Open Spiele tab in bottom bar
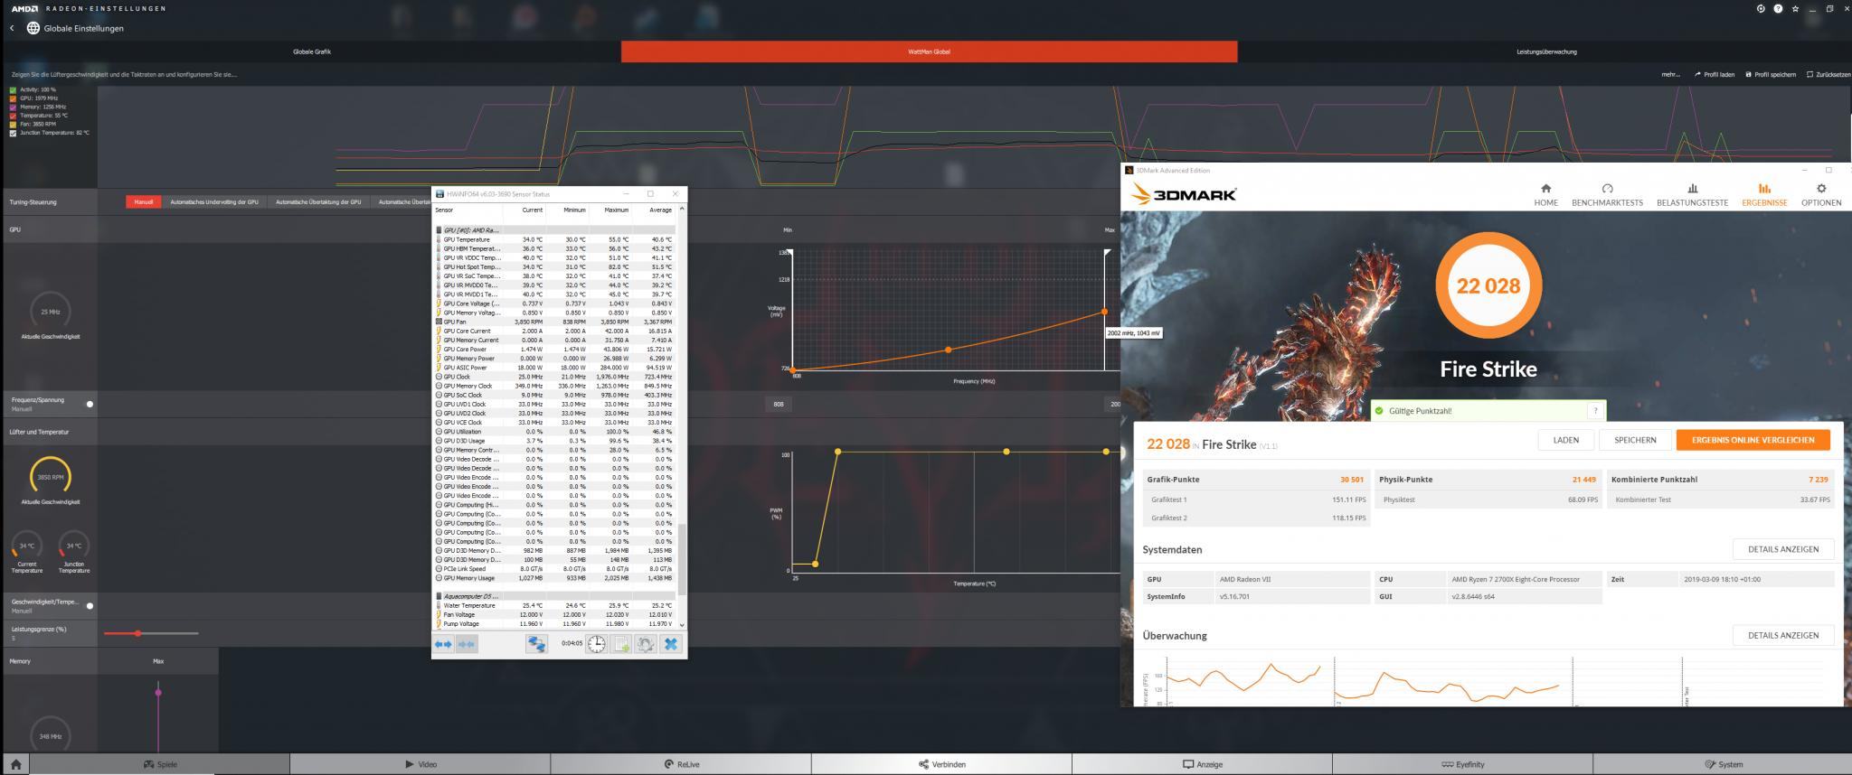The width and height of the screenshot is (1852, 775). (160, 764)
